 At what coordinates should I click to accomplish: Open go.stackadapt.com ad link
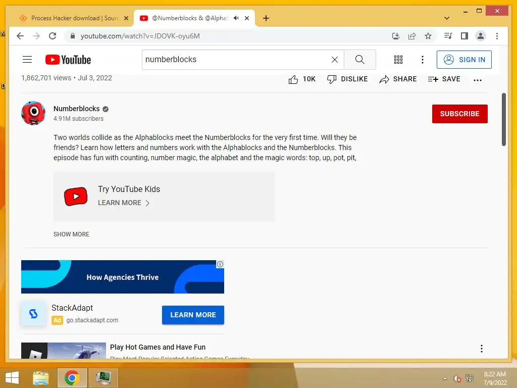tap(92, 320)
